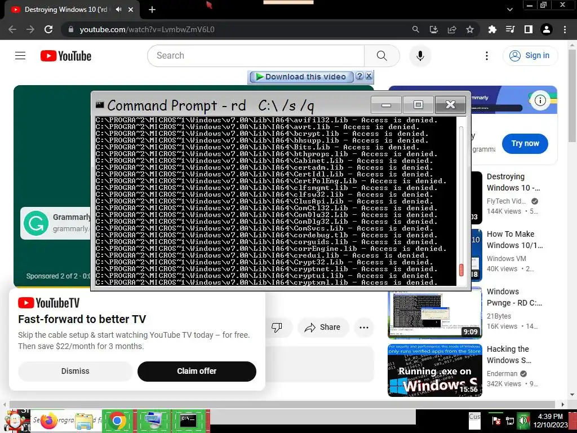Click the ad info circle icon
577x433 pixels.
tap(540, 100)
